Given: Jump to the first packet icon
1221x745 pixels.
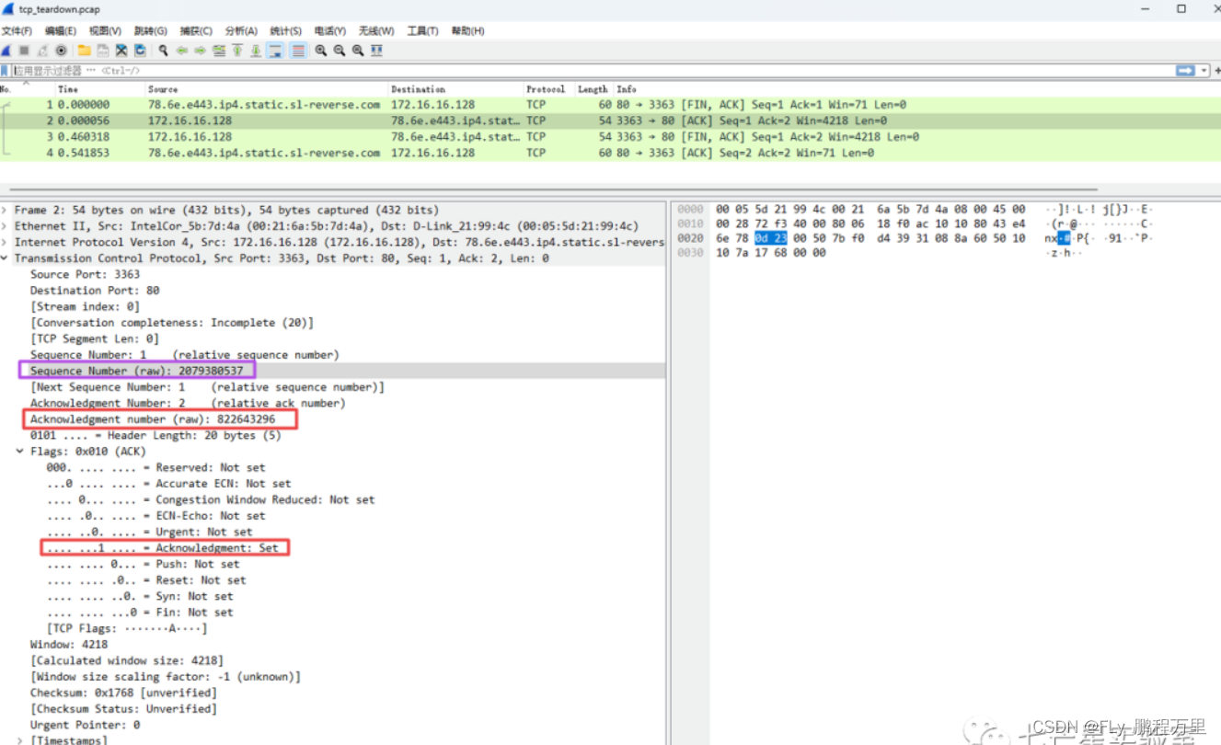Looking at the screenshot, I should [237, 51].
